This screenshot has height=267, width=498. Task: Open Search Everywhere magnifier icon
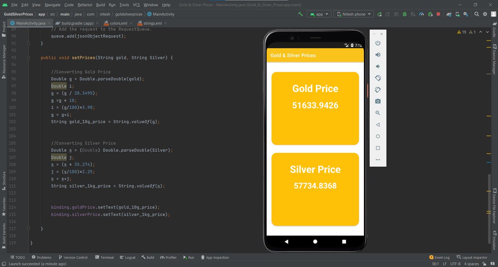pyautogui.click(x=477, y=14)
